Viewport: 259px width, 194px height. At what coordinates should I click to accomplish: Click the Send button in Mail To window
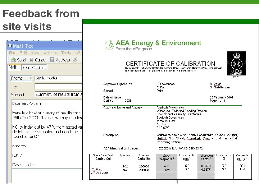click(x=19, y=60)
